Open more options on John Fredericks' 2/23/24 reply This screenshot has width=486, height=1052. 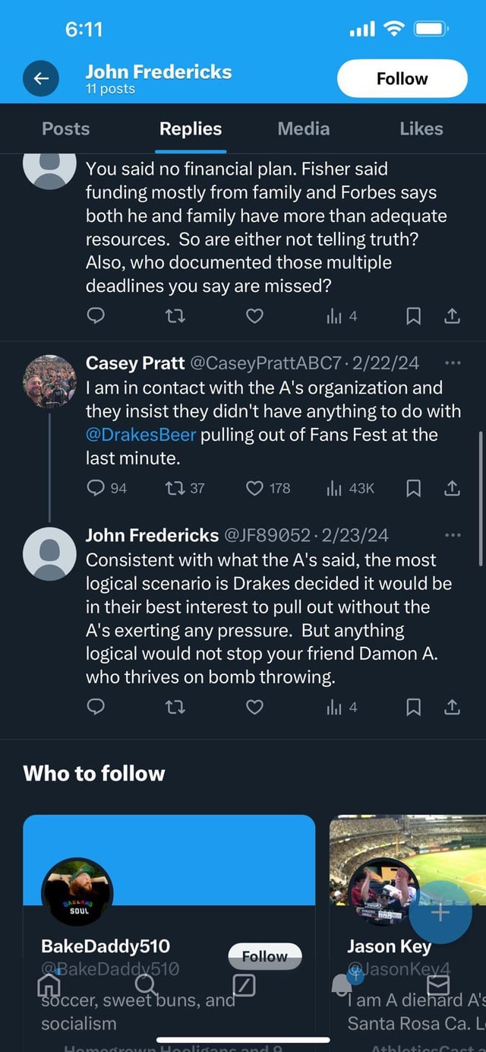click(x=453, y=535)
